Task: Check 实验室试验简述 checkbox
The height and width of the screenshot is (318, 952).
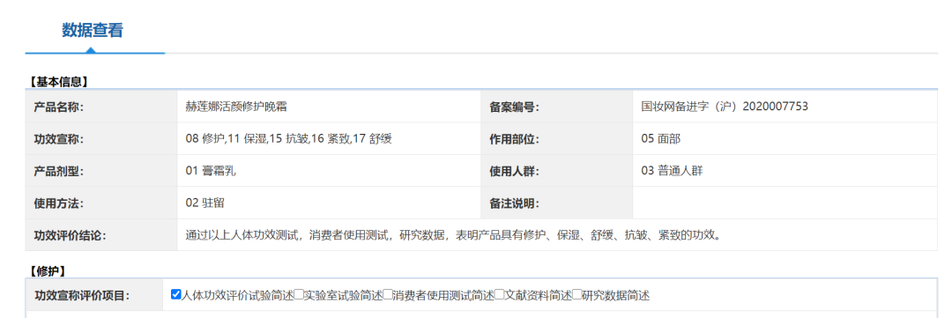Action: (299, 295)
